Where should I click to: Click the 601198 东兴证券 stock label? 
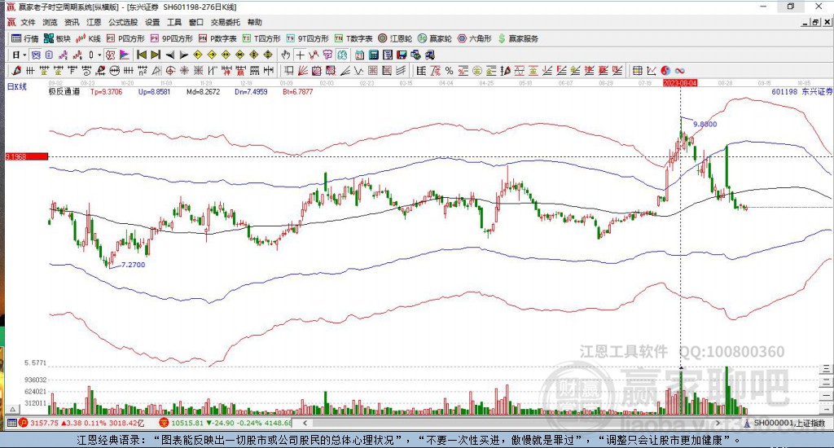coord(802,91)
